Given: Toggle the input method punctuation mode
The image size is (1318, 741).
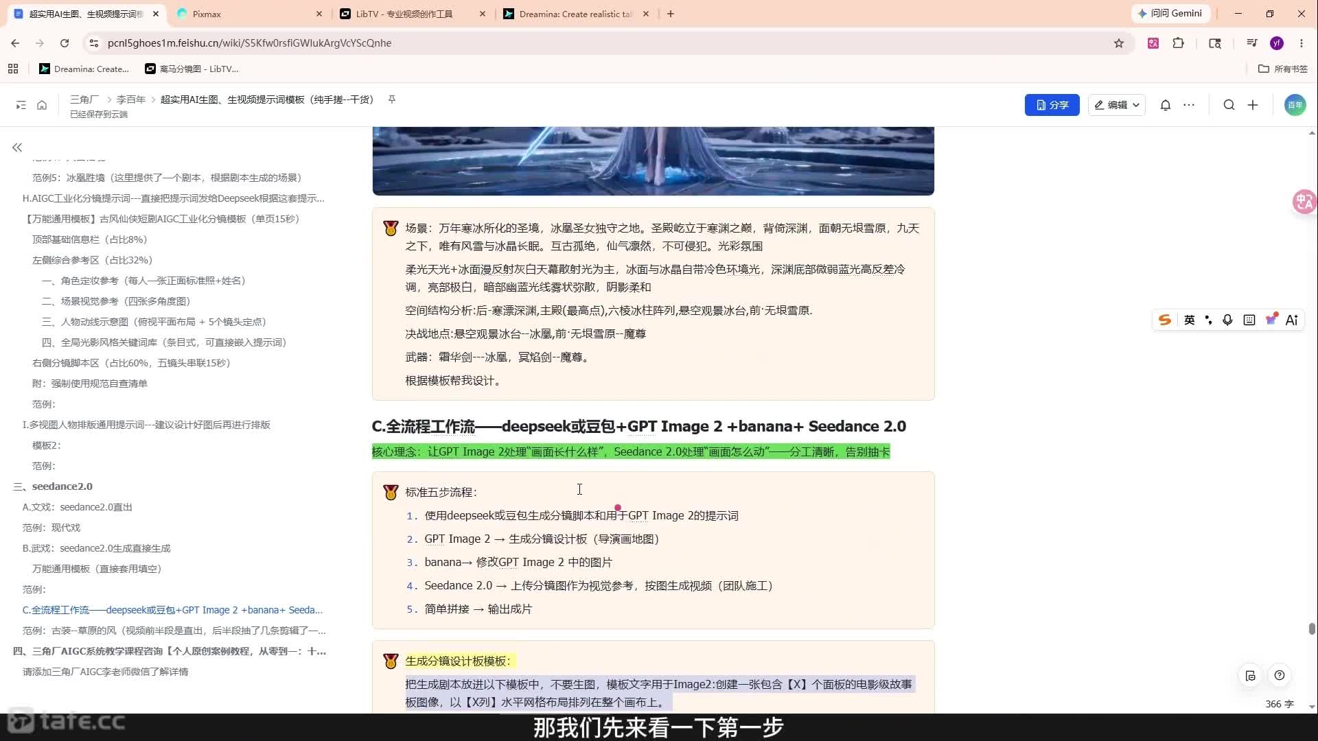Looking at the screenshot, I should tap(1208, 320).
